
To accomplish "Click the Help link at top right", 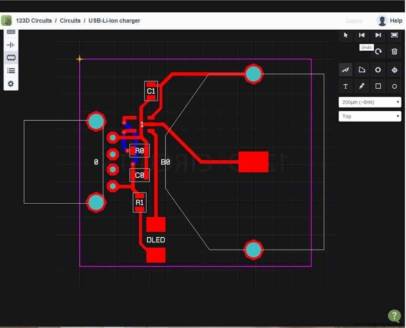I will point(396,21).
